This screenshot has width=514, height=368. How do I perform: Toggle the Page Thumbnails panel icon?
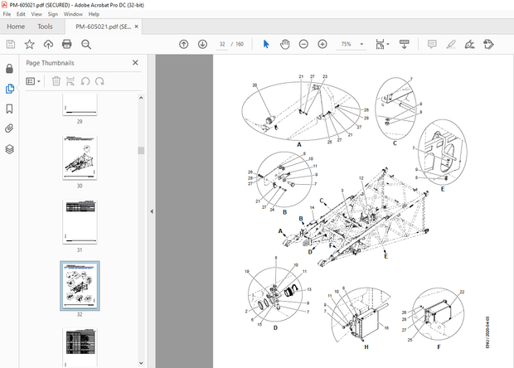[9, 89]
